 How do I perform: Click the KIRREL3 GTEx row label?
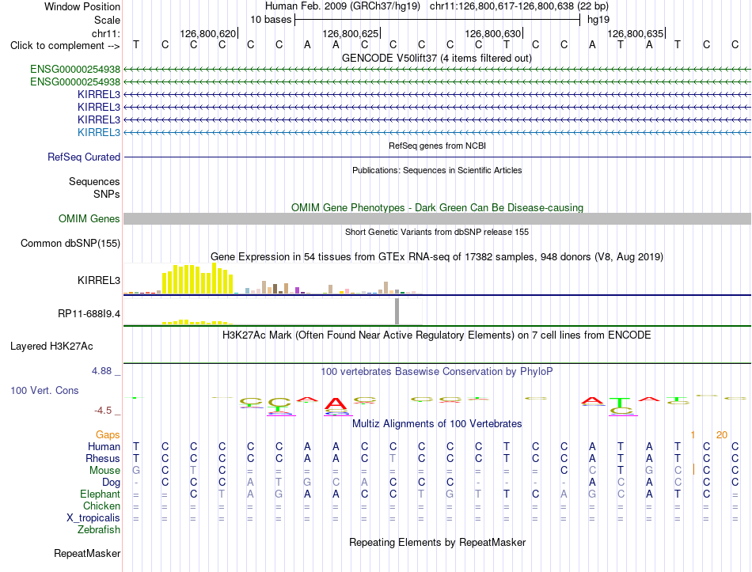tap(99, 281)
